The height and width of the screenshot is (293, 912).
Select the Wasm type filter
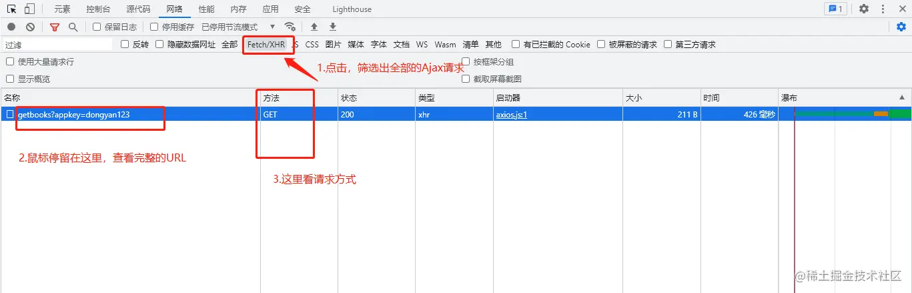click(445, 44)
